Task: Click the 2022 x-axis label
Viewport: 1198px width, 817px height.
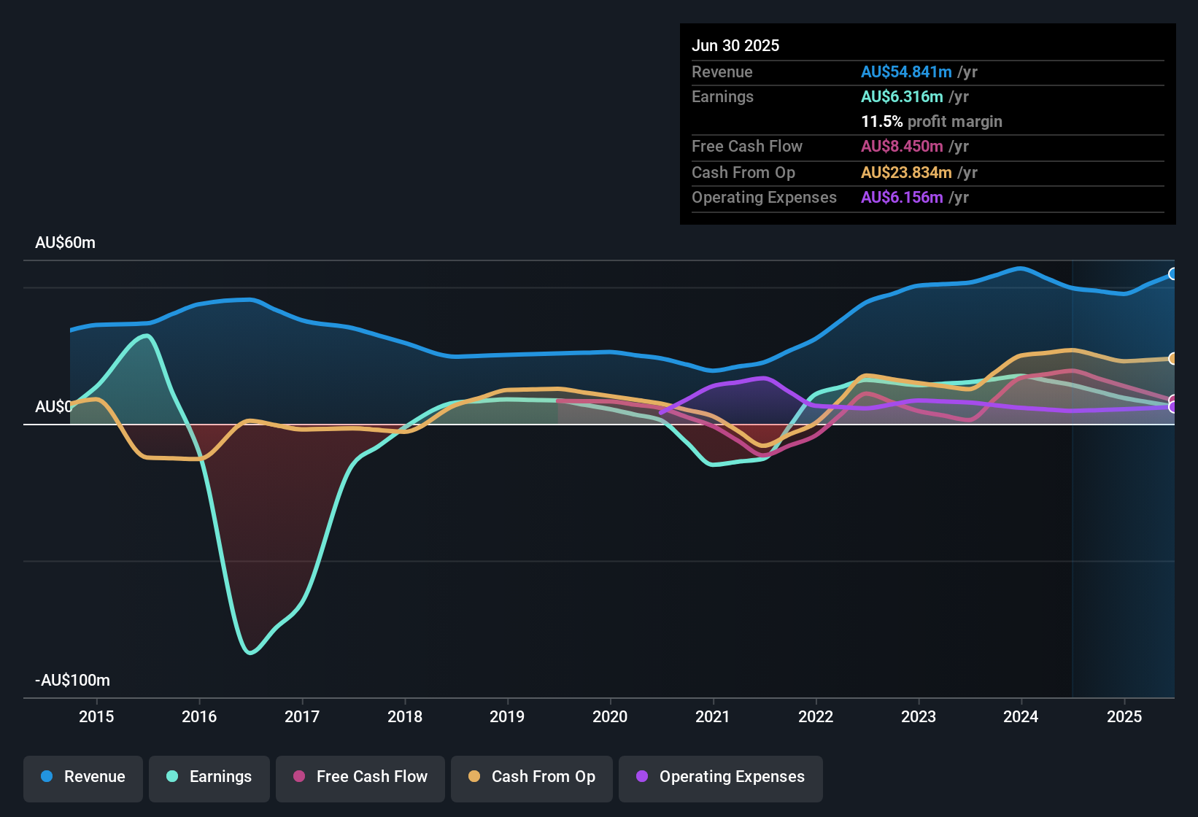Action: [816, 716]
